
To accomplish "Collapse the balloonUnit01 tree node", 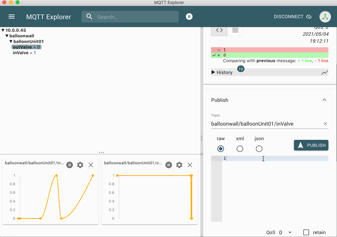I will point(11,41).
